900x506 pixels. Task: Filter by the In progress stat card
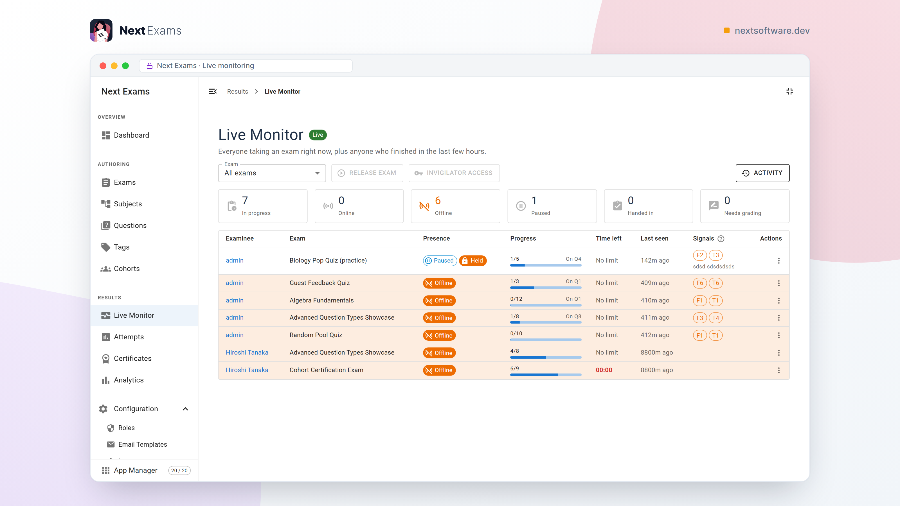coord(263,206)
